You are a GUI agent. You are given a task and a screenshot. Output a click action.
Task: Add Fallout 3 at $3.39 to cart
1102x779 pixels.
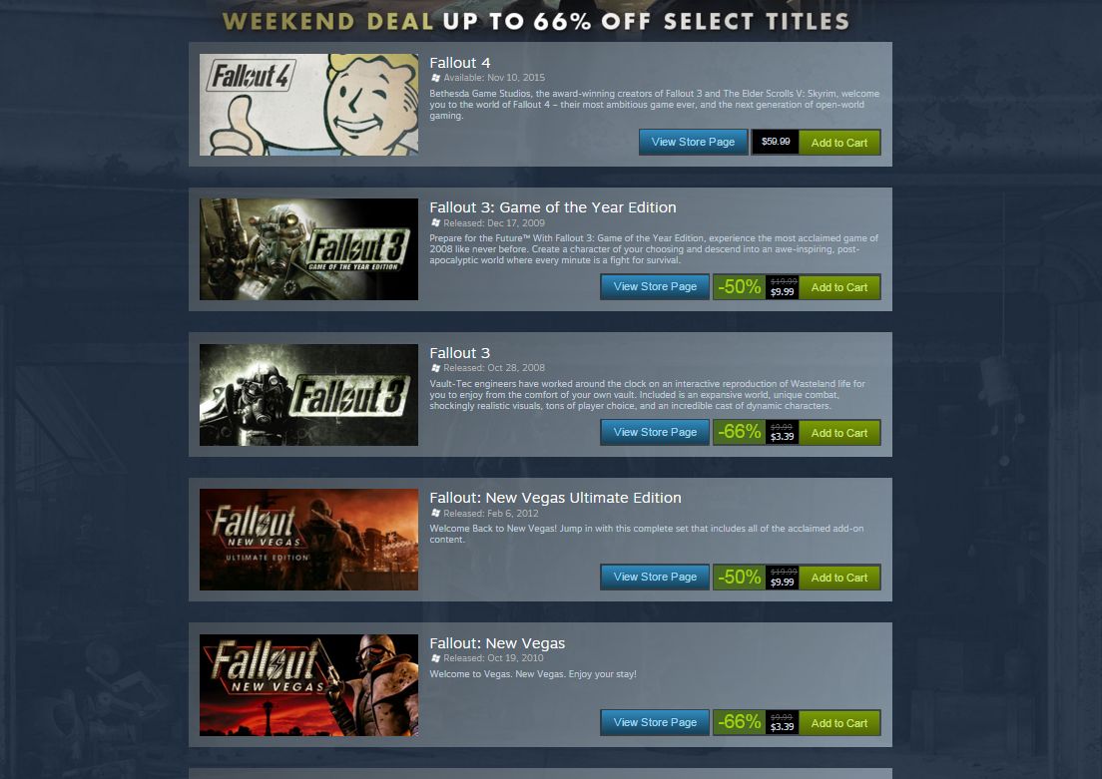click(839, 433)
